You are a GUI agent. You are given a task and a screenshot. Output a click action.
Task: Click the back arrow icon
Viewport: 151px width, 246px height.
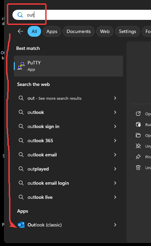coord(21,31)
